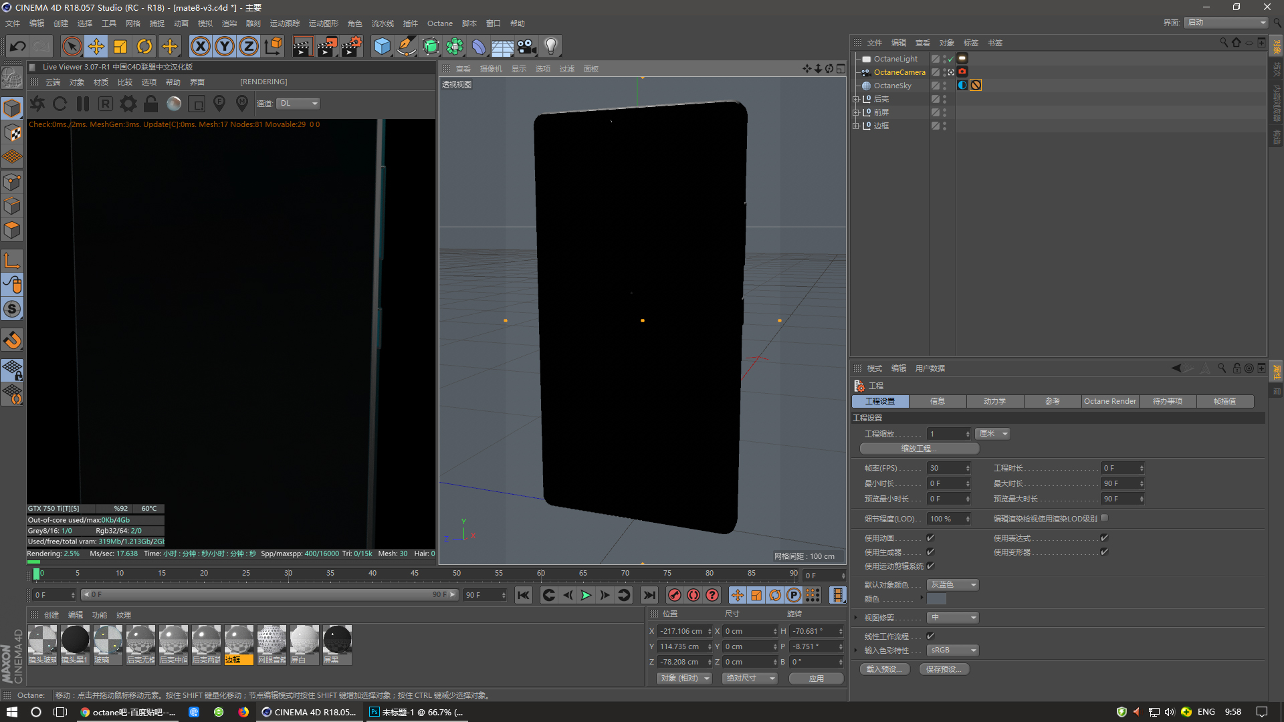Click the Live Viewer lock icon
The height and width of the screenshot is (722, 1284).
coord(151,104)
